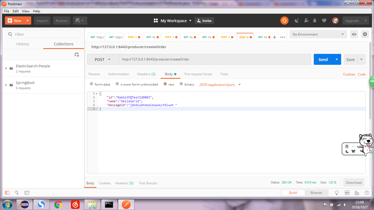Click the Download response button
This screenshot has width=374, height=210.
pos(354,182)
